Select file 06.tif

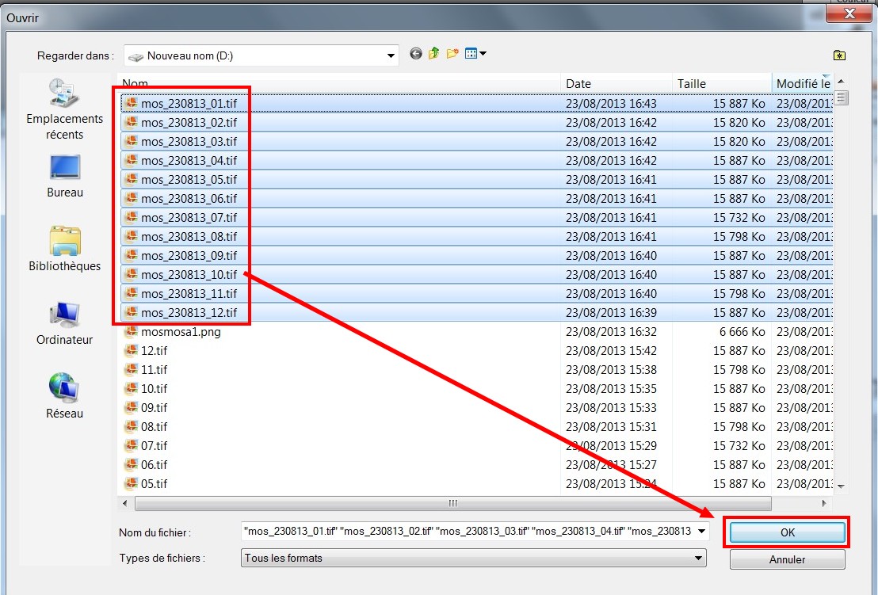(x=154, y=465)
